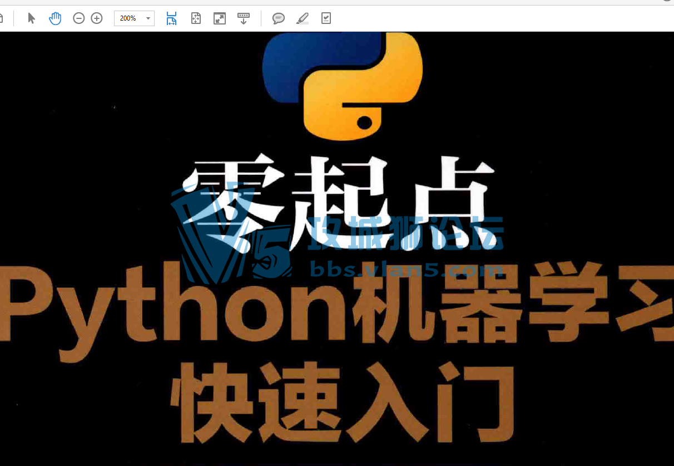Open the Fill & Sign tool
Viewport: 674px width, 466px height.
(x=326, y=18)
